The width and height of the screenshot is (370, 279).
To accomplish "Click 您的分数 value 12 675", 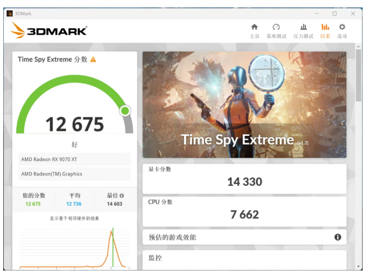I will pyautogui.click(x=32, y=204).
